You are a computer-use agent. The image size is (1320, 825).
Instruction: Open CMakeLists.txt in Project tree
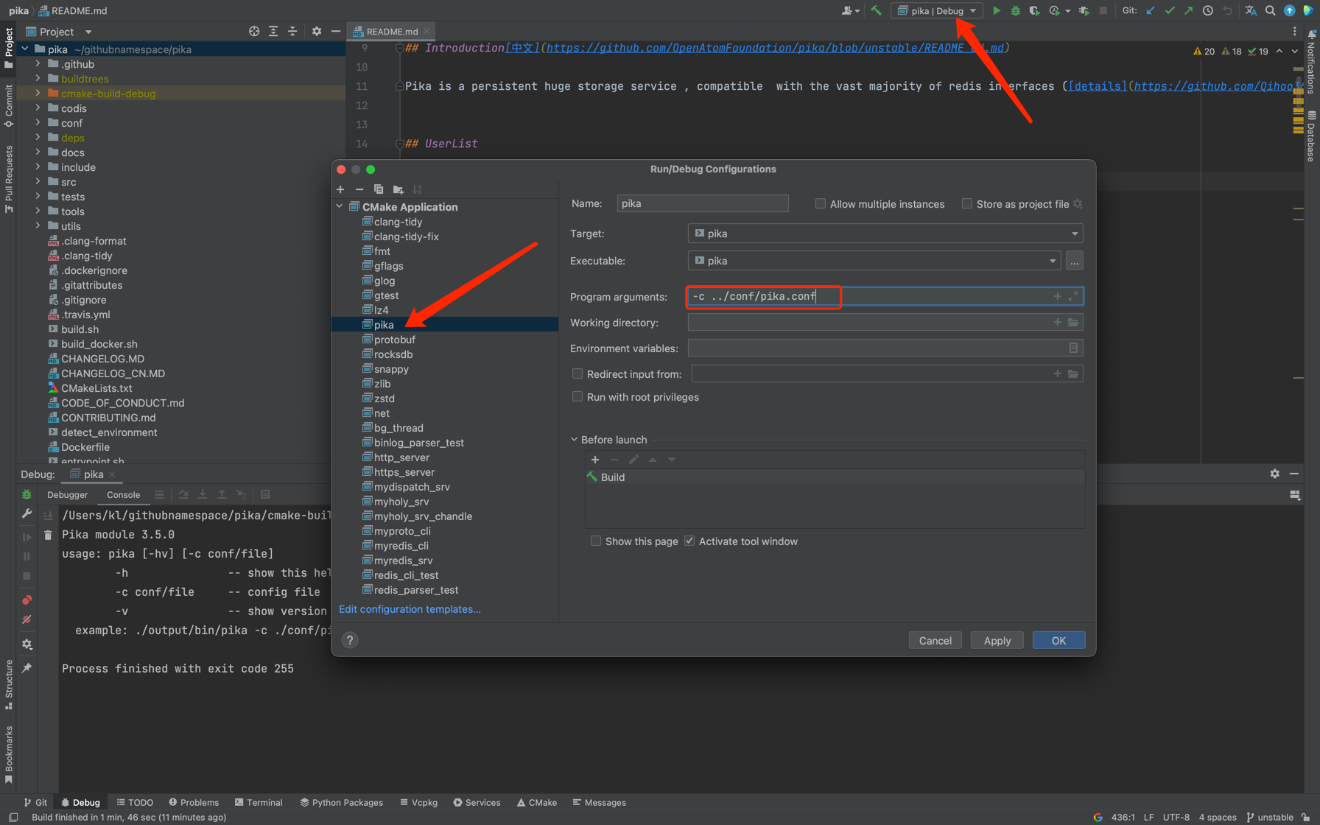96,388
